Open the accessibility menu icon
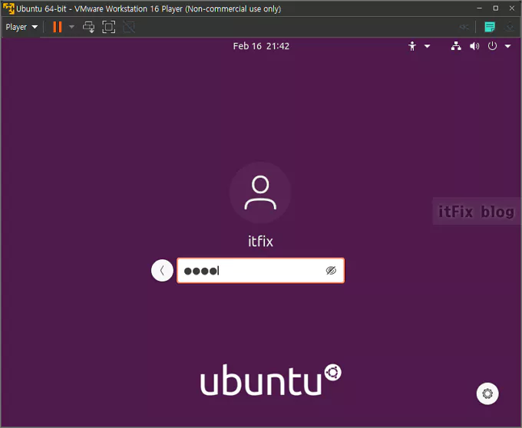The height and width of the screenshot is (428, 522). click(x=412, y=46)
